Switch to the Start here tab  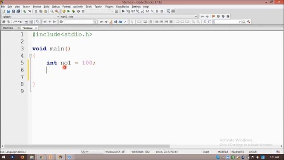[x=8, y=28]
